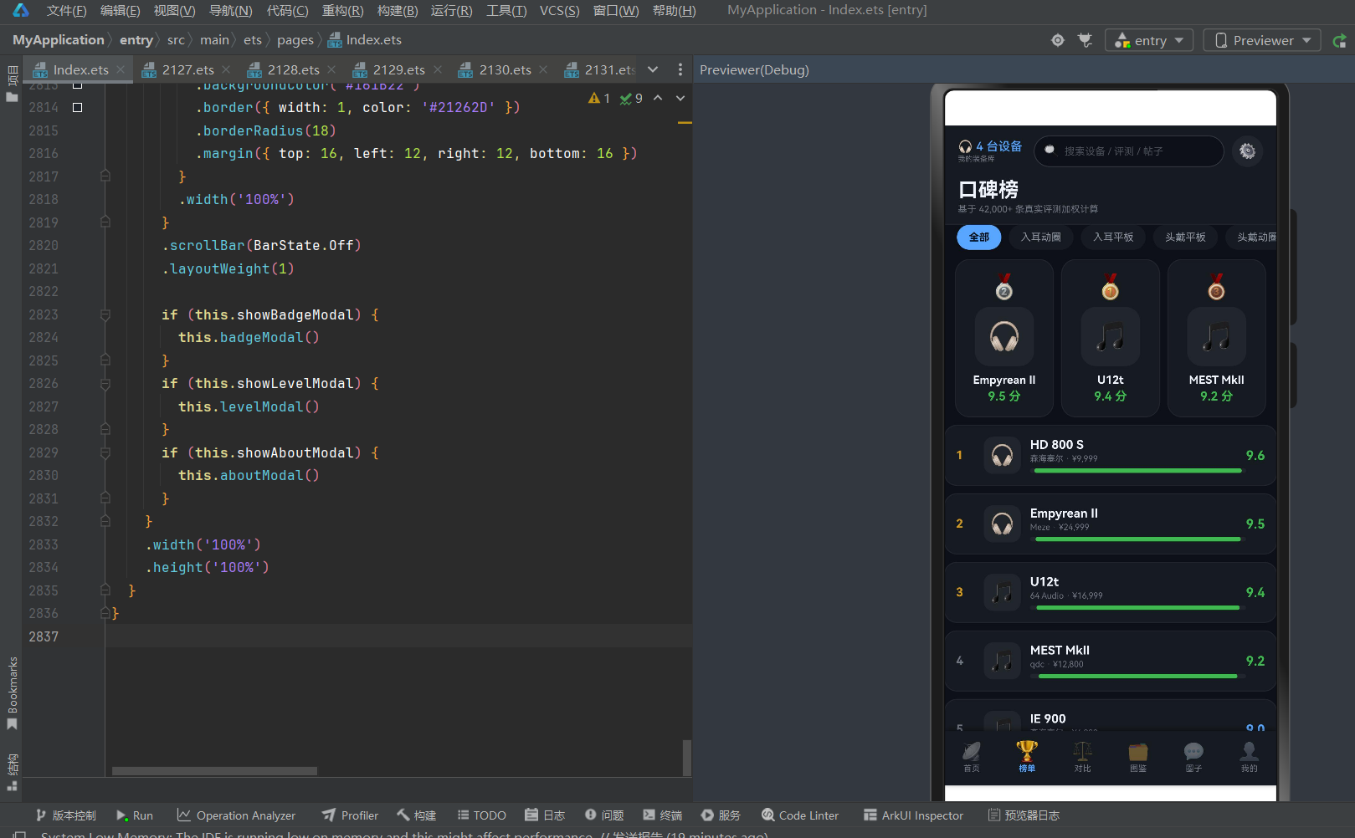Collapse the showBadgeModal if-block at line 2823
The width and height of the screenshot is (1355, 838).
pos(105,315)
